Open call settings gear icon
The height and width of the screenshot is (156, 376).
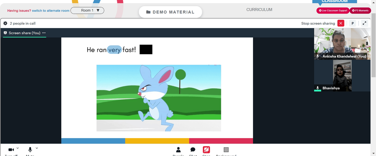[x=5, y=23]
